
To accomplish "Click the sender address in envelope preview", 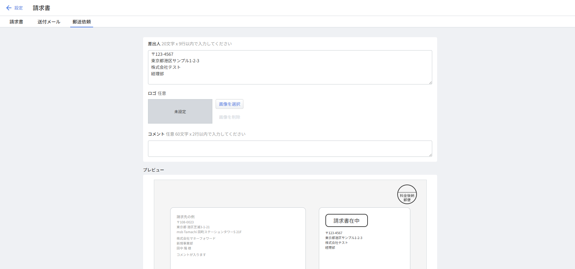I will point(344,240).
